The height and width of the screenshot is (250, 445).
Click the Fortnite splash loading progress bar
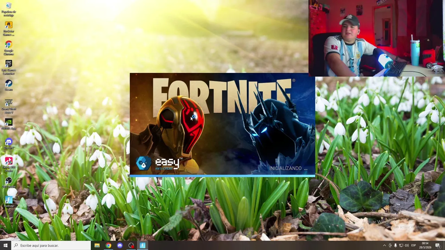point(222,176)
